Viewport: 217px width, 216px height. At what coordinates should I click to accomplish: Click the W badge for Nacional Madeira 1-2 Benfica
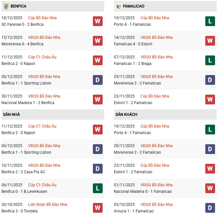[97, 100]
